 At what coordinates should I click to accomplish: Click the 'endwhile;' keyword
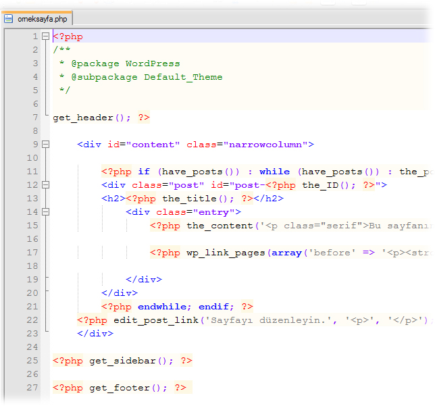(165, 307)
